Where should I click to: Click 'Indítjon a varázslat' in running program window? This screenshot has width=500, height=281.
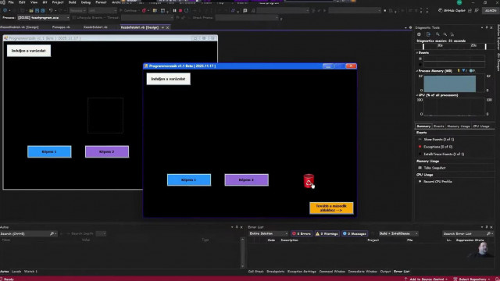(x=169, y=79)
